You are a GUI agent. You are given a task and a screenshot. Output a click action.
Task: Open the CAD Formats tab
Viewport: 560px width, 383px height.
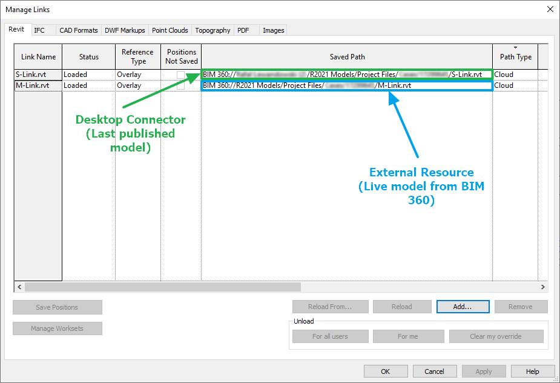(x=78, y=30)
